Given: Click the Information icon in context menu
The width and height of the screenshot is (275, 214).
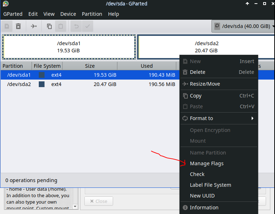Looking at the screenshot, I should click(x=185, y=208).
